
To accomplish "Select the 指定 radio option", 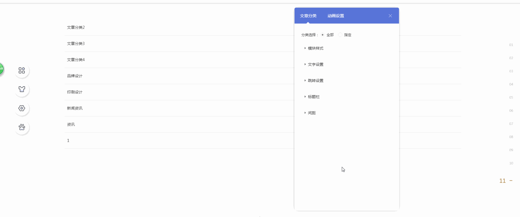I will click(x=340, y=35).
